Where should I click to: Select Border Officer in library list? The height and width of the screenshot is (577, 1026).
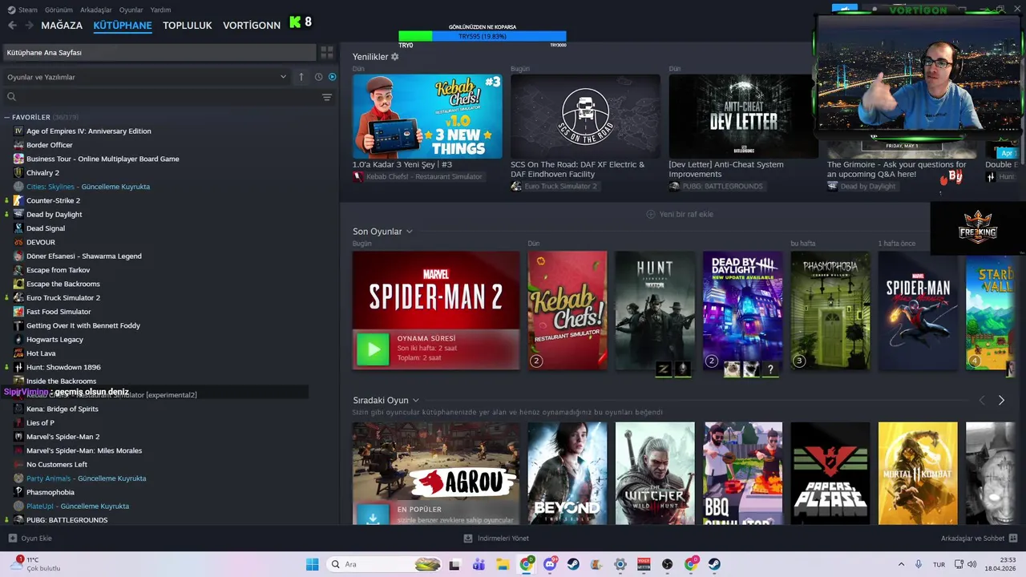coord(49,145)
